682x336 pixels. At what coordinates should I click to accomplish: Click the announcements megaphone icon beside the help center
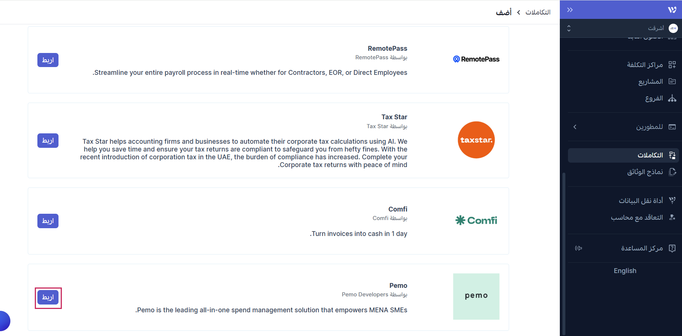(578, 248)
